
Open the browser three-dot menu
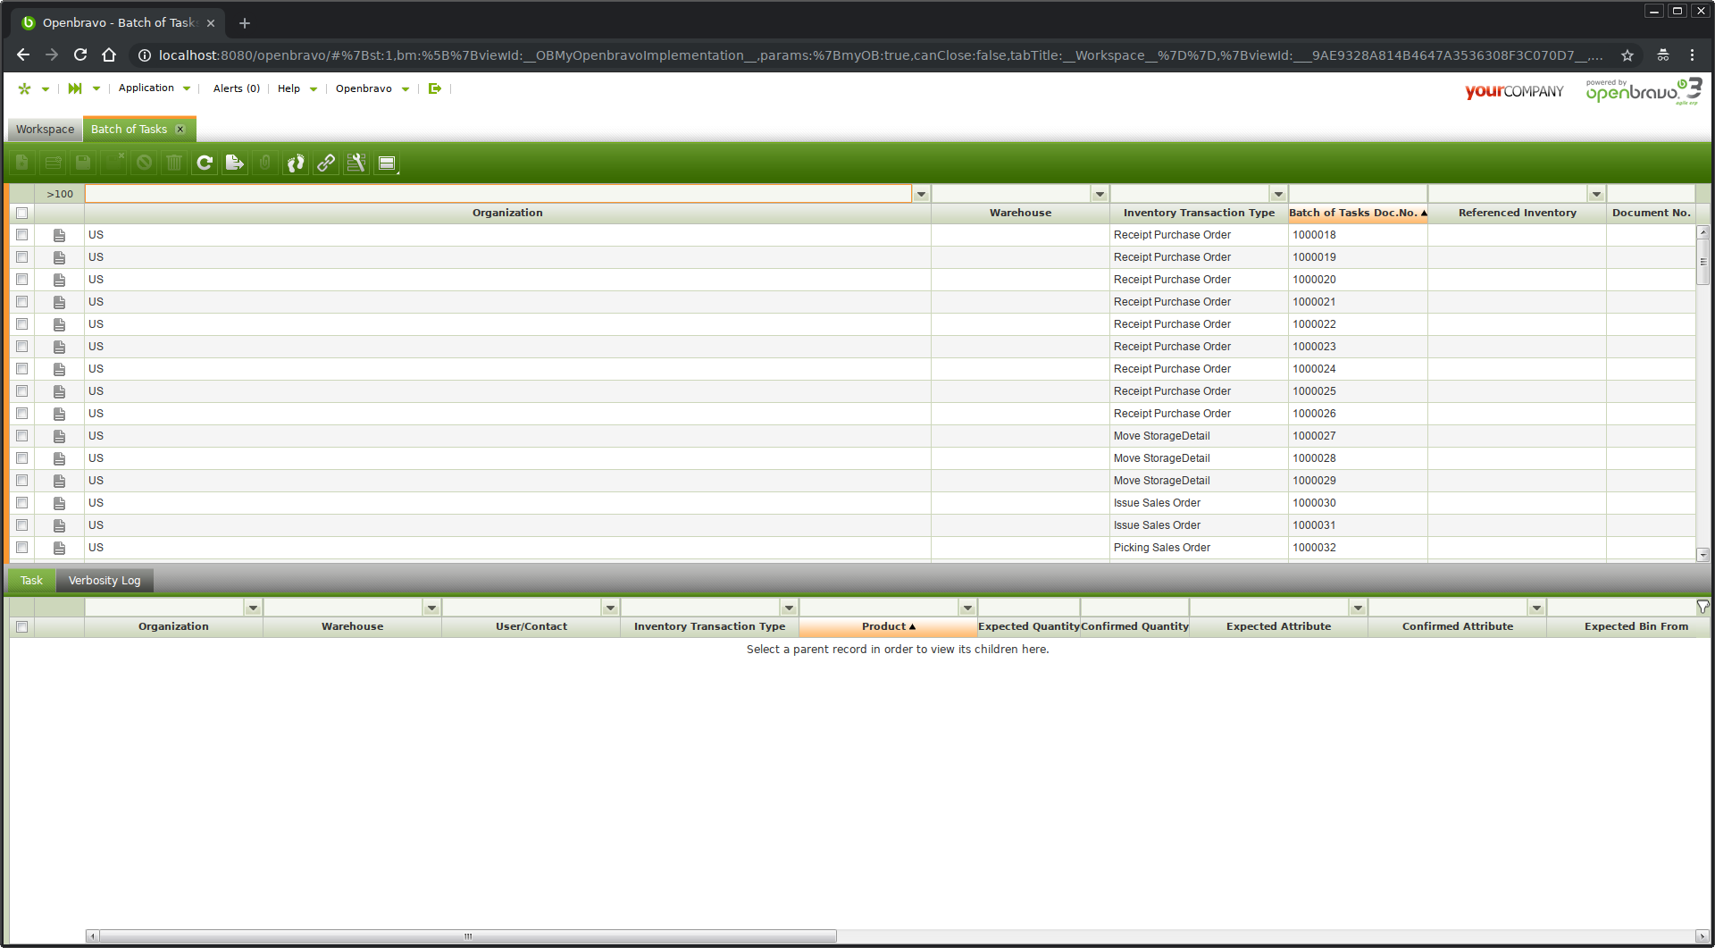1692,55
